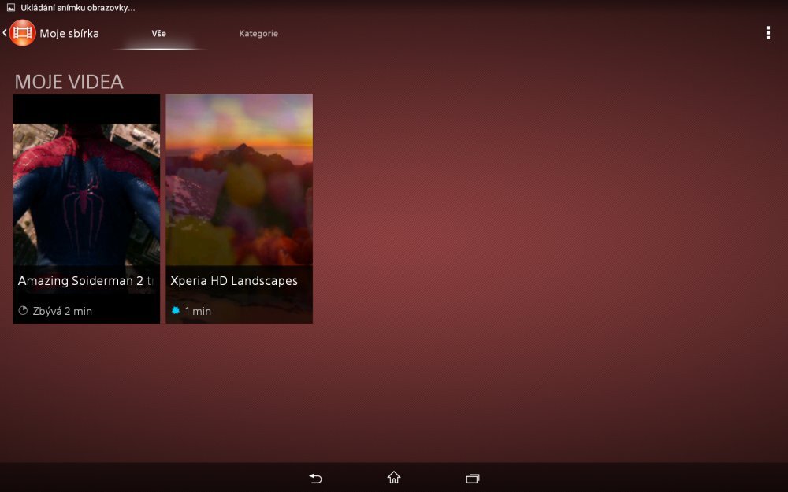Tap the back arrow in the navigation bar
788x492 pixels.
point(314,477)
